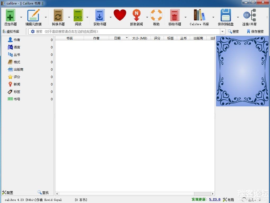Viewport: 270px width, 203px height.
Task: Sort by Publisher (出版商) column header
Action: coord(198,38)
